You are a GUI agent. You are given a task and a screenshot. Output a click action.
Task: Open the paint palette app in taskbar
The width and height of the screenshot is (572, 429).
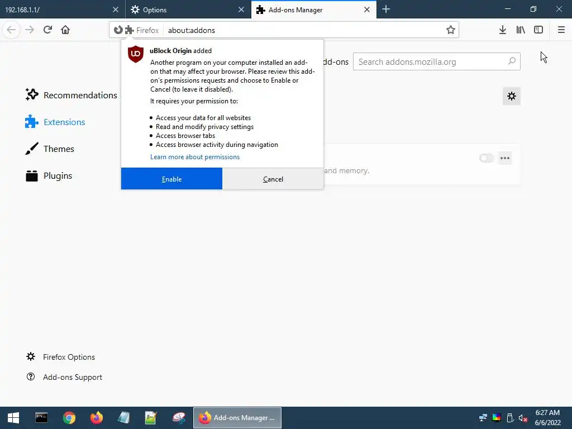tap(179, 418)
